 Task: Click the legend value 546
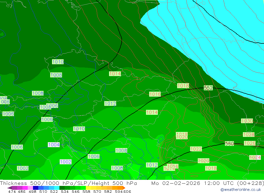click(76, 192)
